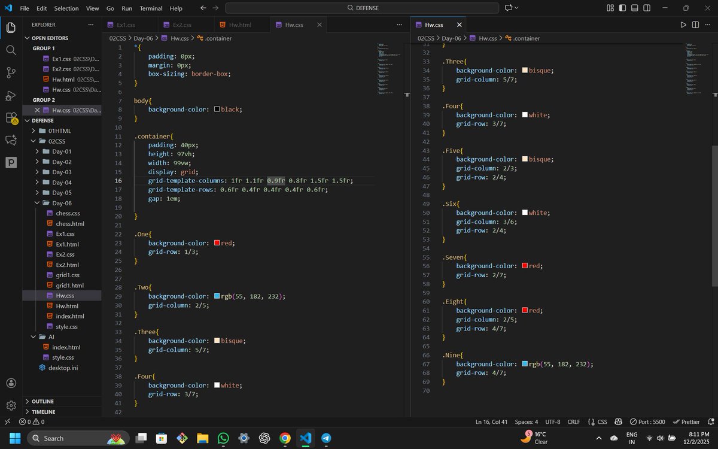Select CRLF line ending indicator
Image resolution: width=718 pixels, height=449 pixels.
tap(573, 421)
